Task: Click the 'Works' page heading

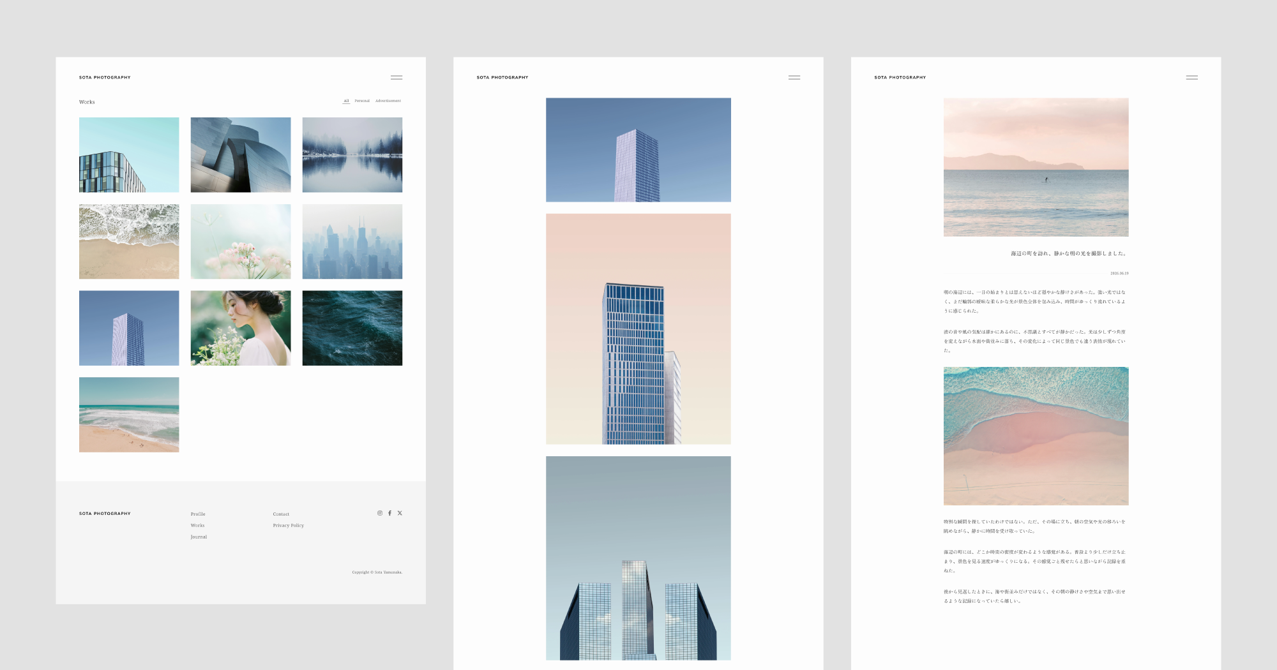Action: click(x=87, y=102)
